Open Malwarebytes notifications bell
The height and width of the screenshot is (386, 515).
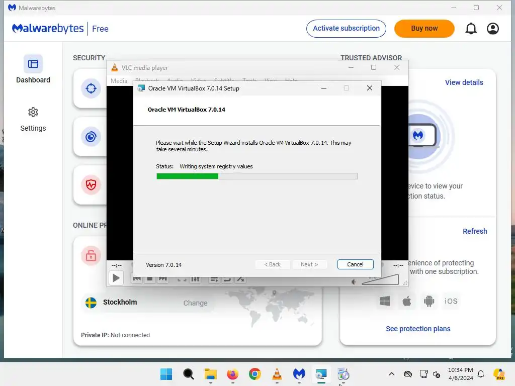471,29
